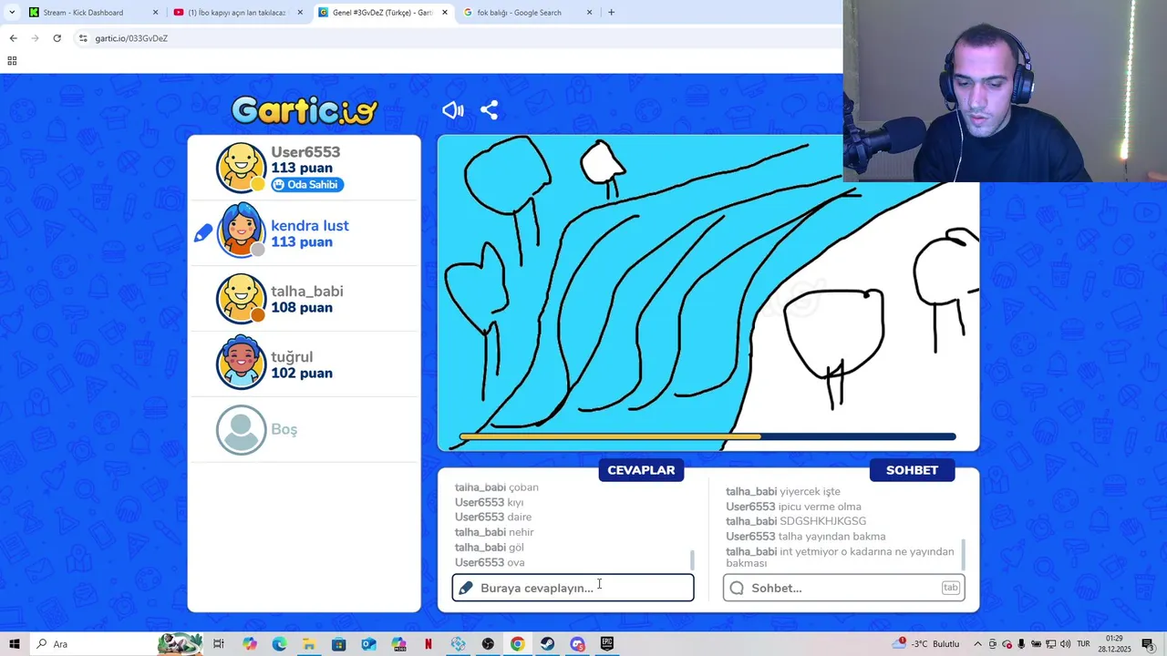Image resolution: width=1167 pixels, height=656 pixels.
Task: Click the share icon beside the speaker
Action: pos(490,110)
